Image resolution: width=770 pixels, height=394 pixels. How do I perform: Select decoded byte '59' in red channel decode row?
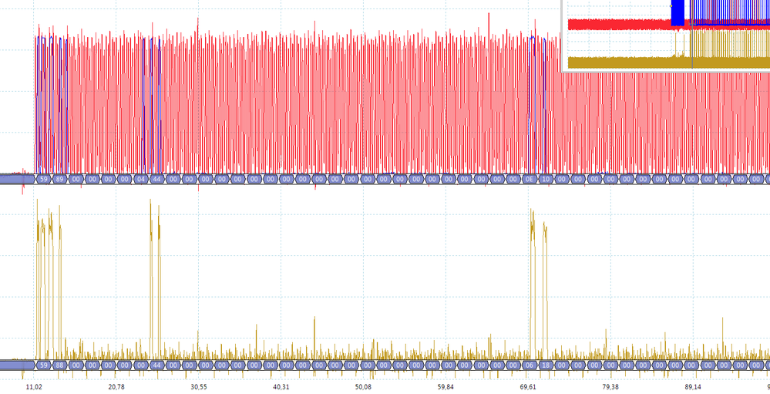44,180
